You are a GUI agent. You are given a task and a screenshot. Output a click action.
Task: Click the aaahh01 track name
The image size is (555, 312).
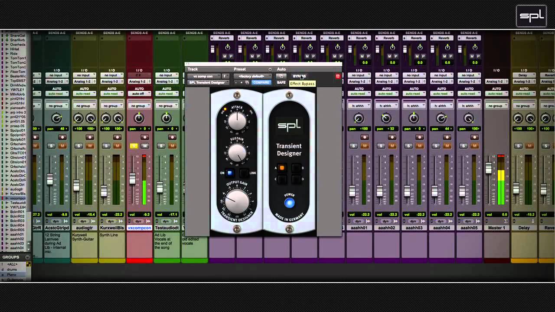(x=359, y=228)
